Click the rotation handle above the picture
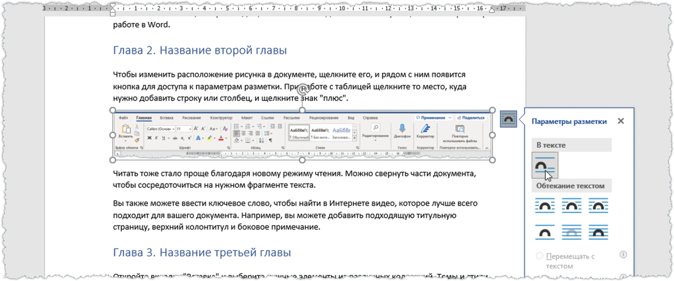The height and width of the screenshot is (281, 674). (x=303, y=89)
